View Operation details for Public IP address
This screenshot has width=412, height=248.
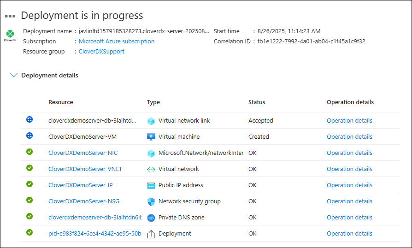[349, 185]
